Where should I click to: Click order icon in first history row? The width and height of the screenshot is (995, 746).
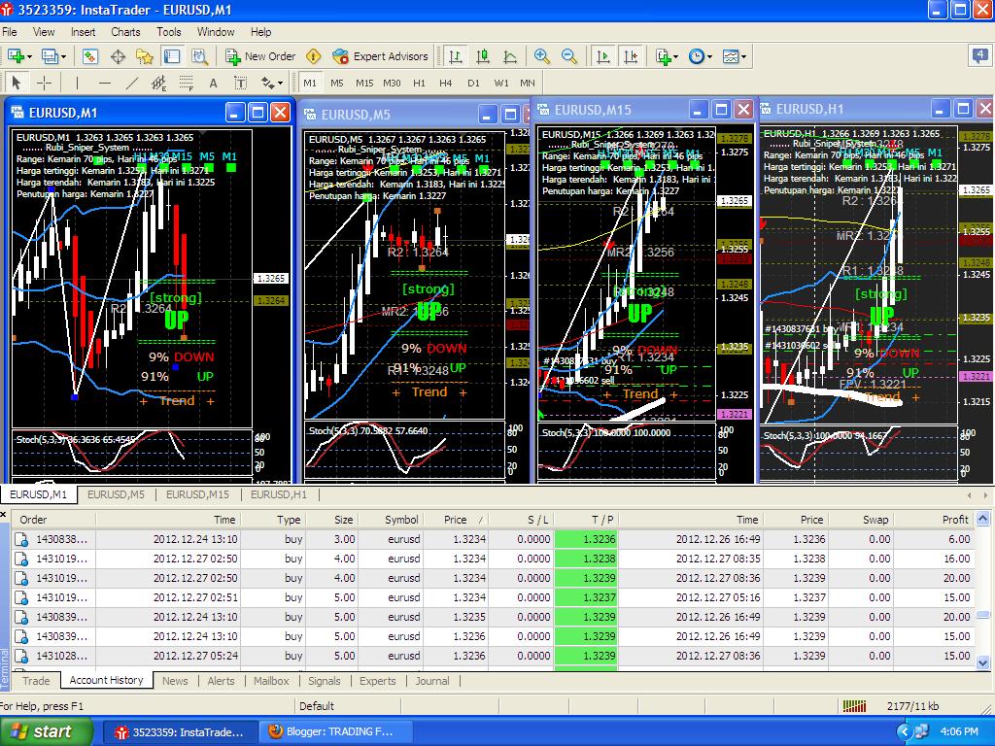coord(21,540)
